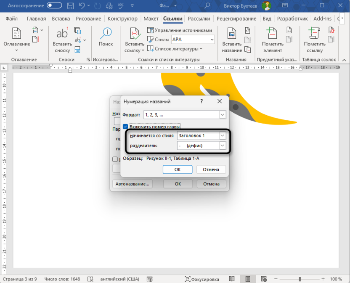The width and height of the screenshot is (350, 283).
Task: Uncheck Include chapter number (Включить номер главы)
Action: [125, 127]
